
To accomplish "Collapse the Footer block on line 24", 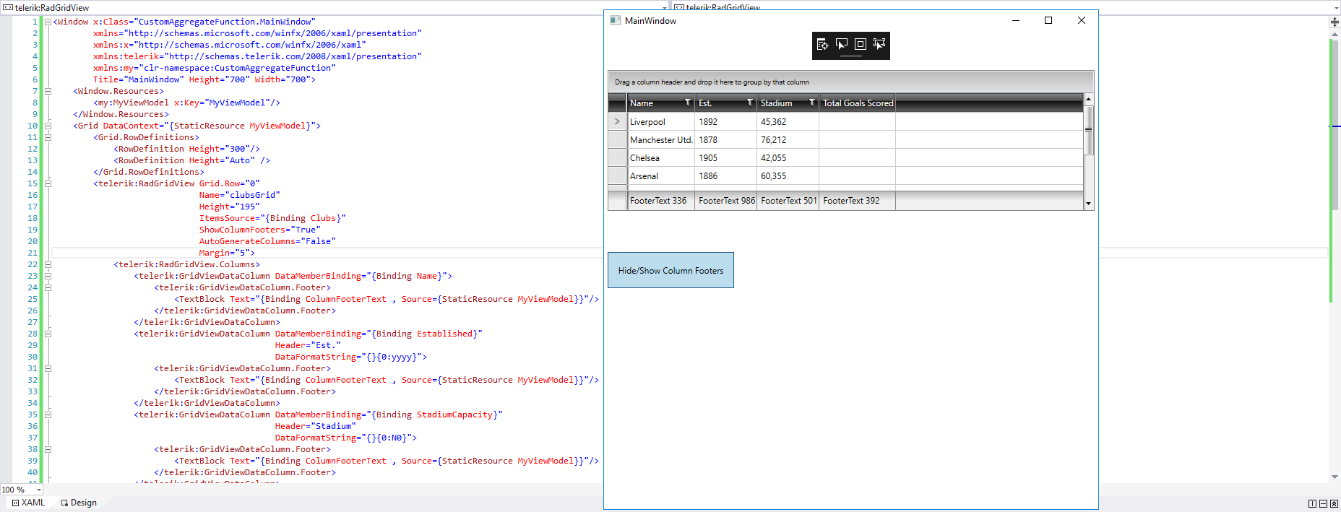I will tap(48, 287).
